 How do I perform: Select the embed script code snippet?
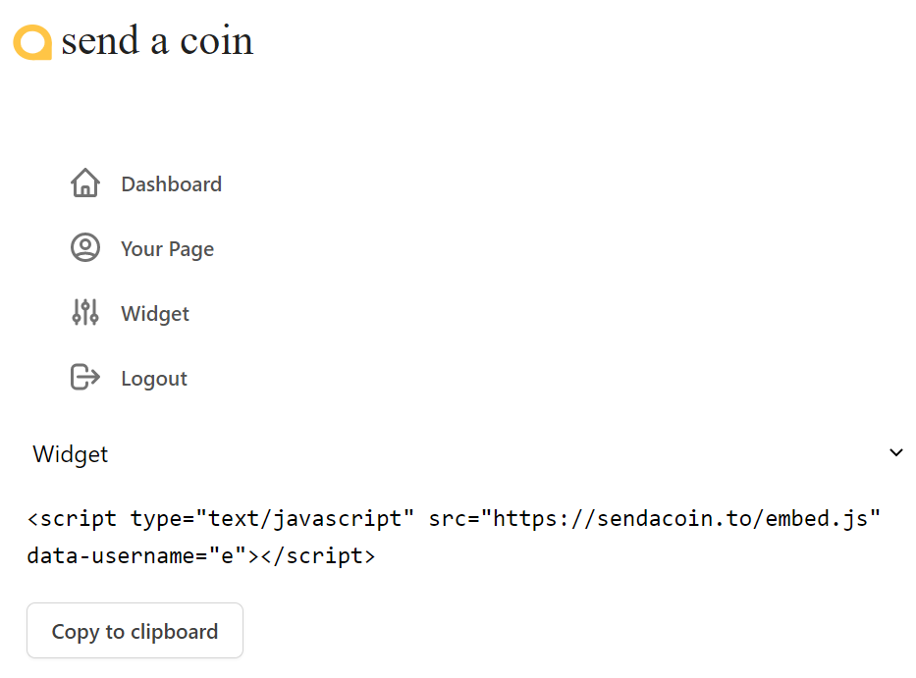coord(452,538)
